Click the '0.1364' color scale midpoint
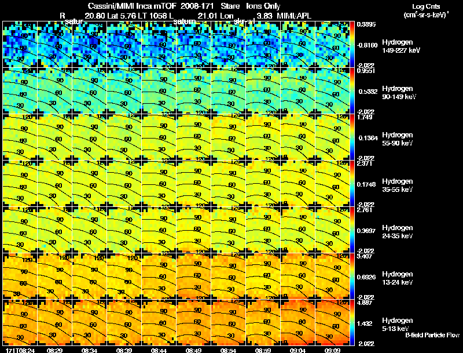Viewport: 463px width, 353px height. (x=368, y=138)
